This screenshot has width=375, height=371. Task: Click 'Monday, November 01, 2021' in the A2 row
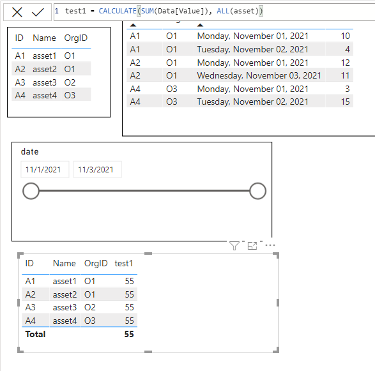point(253,63)
